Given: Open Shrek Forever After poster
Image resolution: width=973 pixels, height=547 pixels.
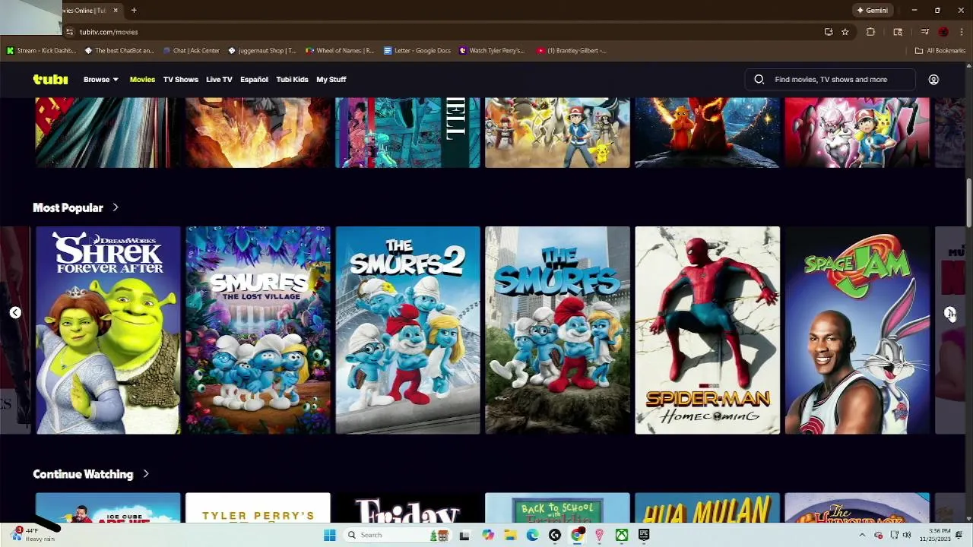Looking at the screenshot, I should [x=108, y=330].
